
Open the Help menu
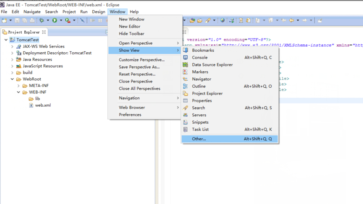(x=134, y=12)
